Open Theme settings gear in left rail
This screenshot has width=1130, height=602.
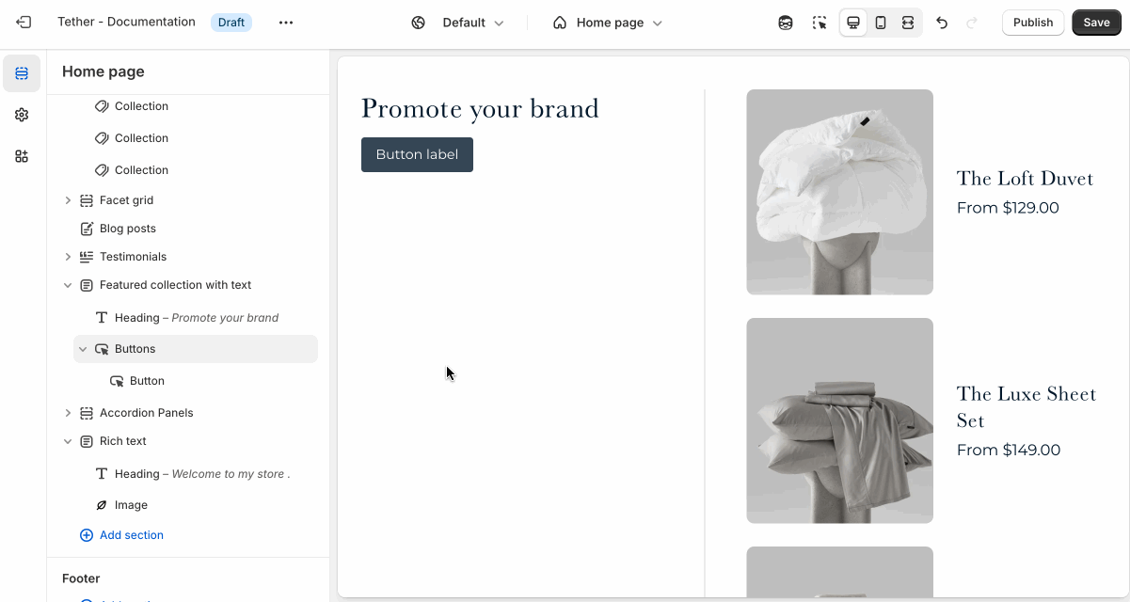tap(22, 115)
